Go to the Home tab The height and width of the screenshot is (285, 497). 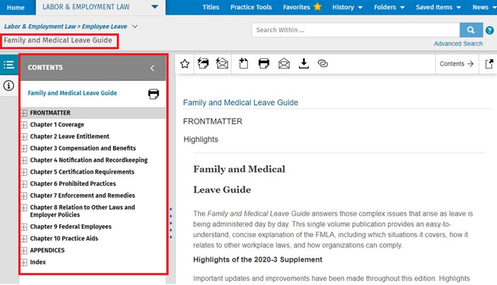[15, 7]
